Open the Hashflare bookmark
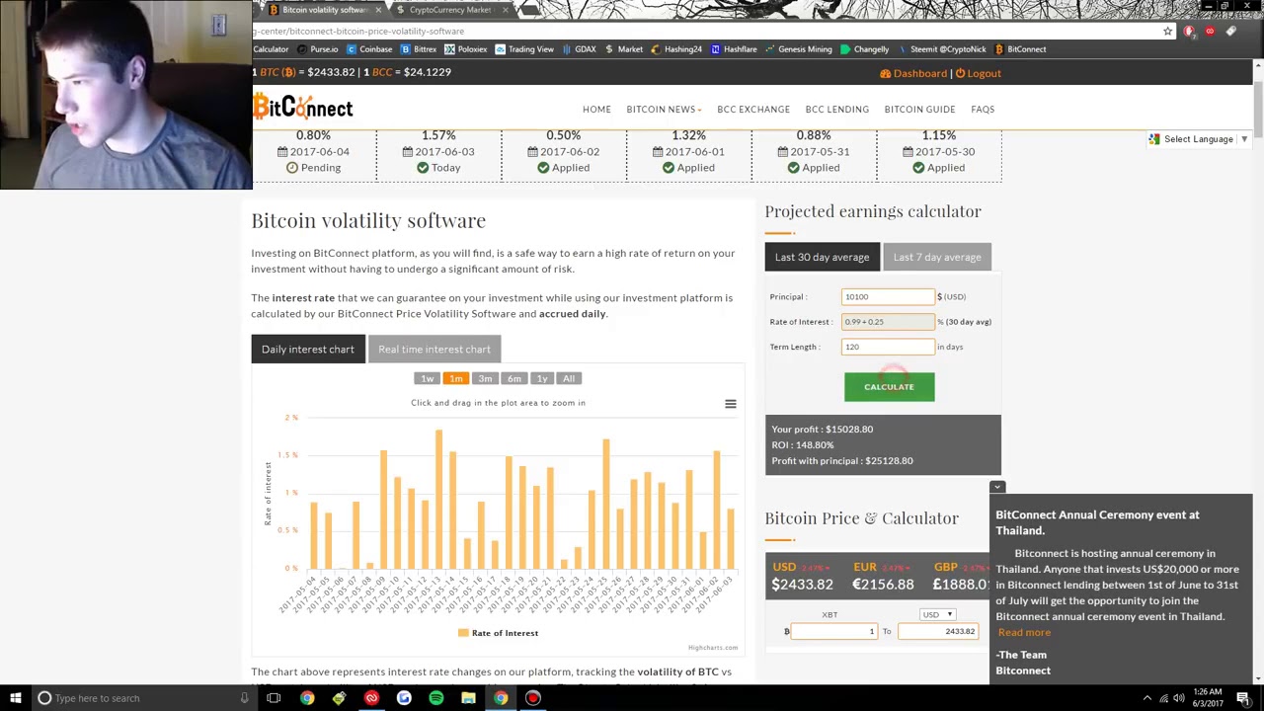 coord(734,49)
